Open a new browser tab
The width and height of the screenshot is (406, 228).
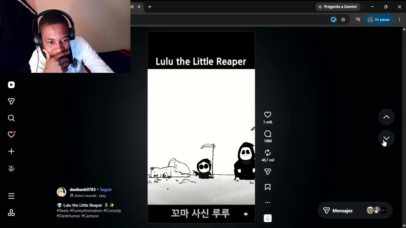[150, 7]
